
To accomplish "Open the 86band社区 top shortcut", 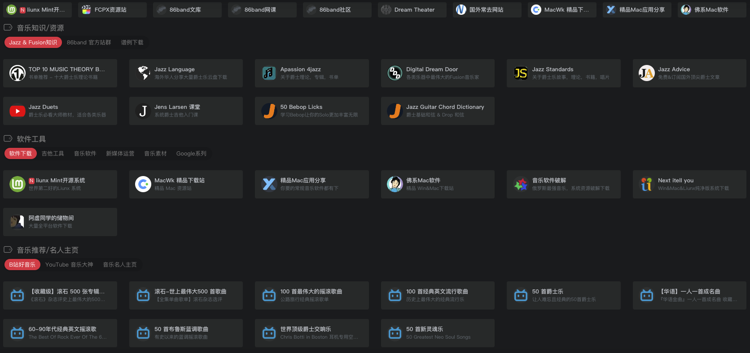I will pyautogui.click(x=337, y=10).
